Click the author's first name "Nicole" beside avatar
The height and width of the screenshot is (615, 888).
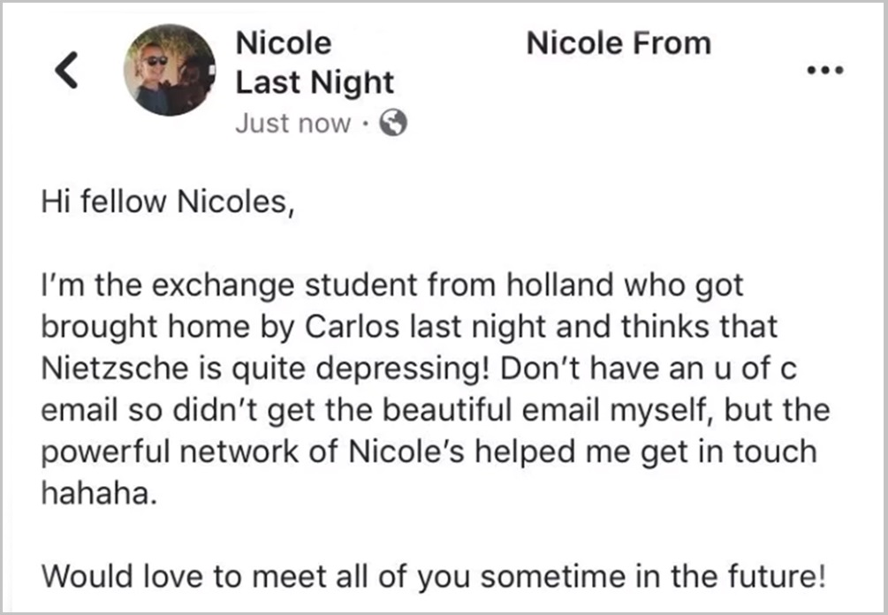click(x=284, y=43)
